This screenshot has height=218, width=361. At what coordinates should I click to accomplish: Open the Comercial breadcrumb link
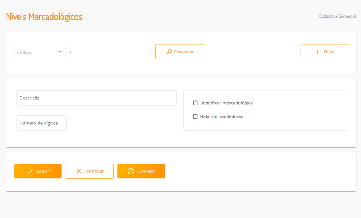pos(347,17)
